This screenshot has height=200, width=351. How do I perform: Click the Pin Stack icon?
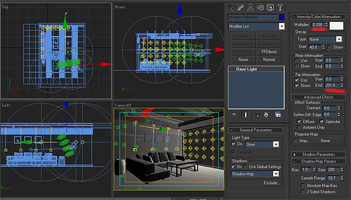pos(234,115)
